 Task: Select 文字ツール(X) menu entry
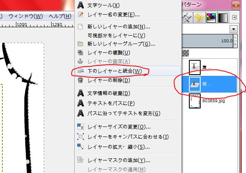[x=128, y=5]
